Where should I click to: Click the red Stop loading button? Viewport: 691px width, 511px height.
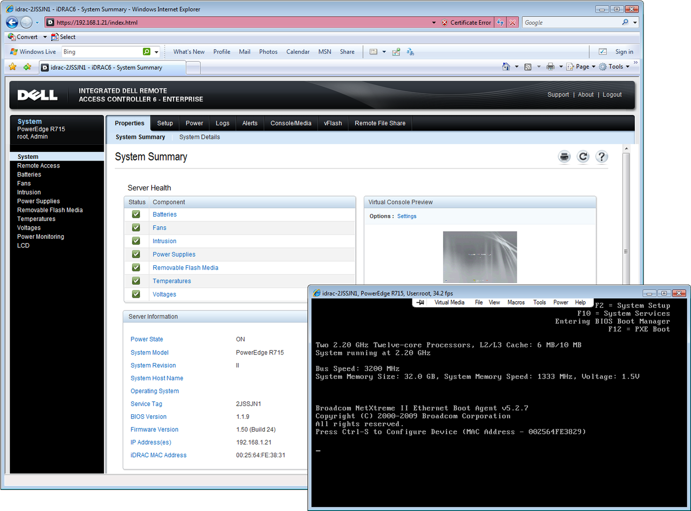click(513, 23)
